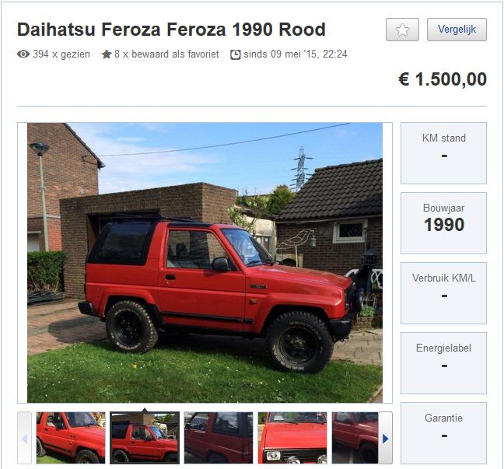Show next thumbnails with right arrow

(386, 438)
